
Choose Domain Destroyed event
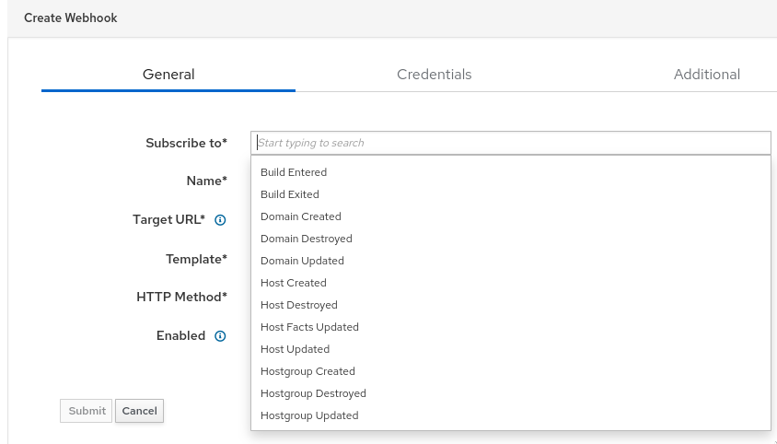coord(511,239)
